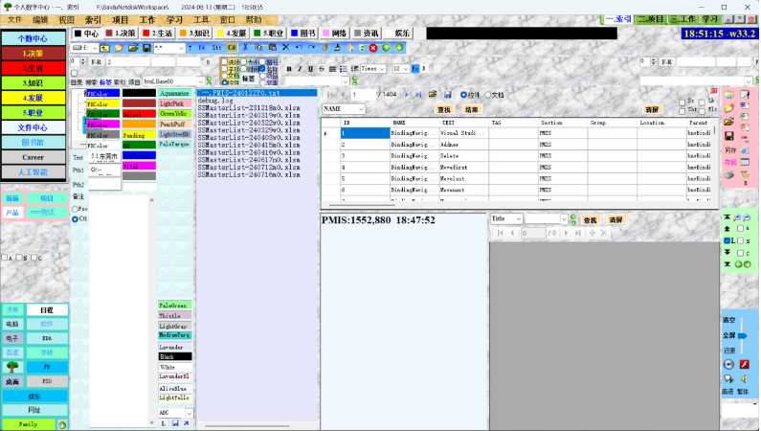Open the 帮助 menu
Screen dimensions: 761x431
[x=254, y=20]
